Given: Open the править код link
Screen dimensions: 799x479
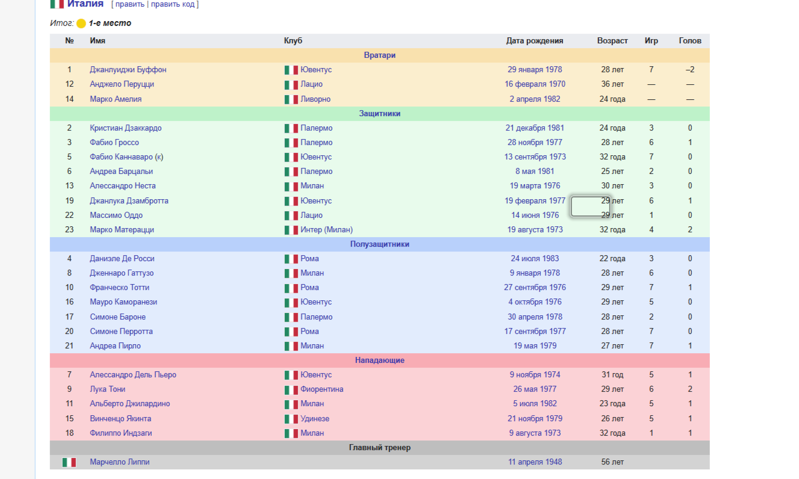Looking at the screenshot, I should click(173, 4).
